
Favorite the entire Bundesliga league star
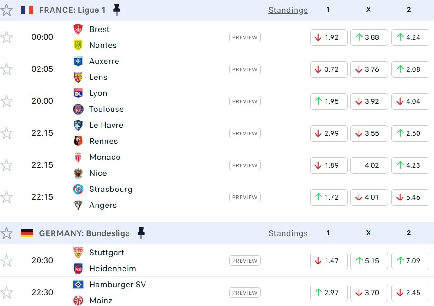6,233
